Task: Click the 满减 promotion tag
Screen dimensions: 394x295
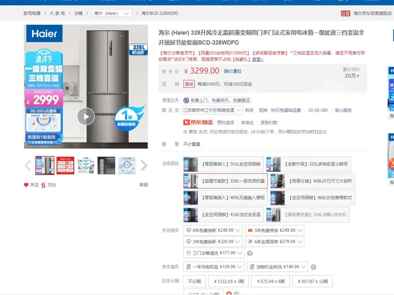Action: click(189, 84)
